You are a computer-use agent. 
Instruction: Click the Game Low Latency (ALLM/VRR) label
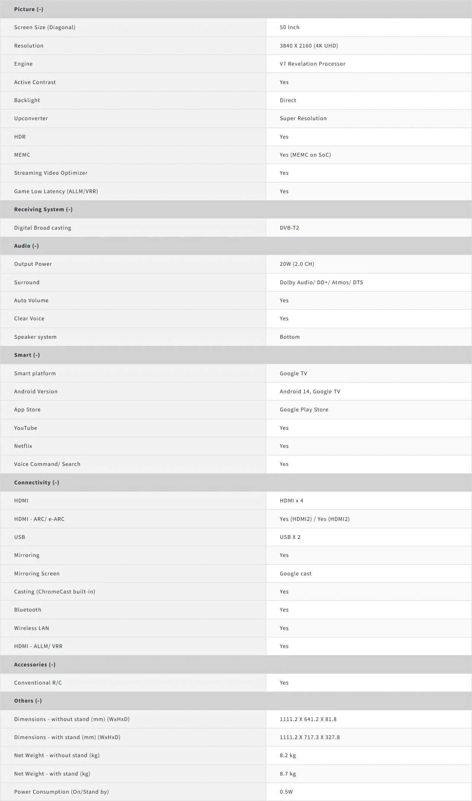pyautogui.click(x=56, y=191)
